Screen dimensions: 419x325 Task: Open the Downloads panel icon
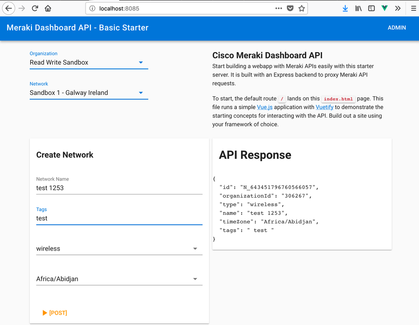point(345,8)
